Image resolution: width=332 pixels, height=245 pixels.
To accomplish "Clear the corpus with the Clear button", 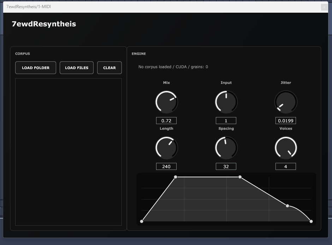I will 109,68.
